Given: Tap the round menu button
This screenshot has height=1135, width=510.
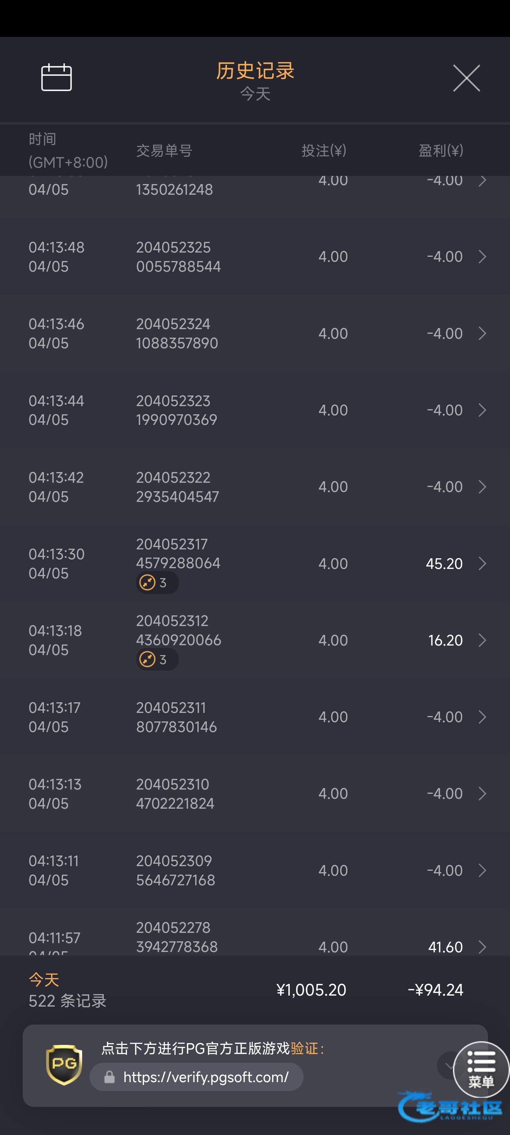Looking at the screenshot, I should point(481,1069).
